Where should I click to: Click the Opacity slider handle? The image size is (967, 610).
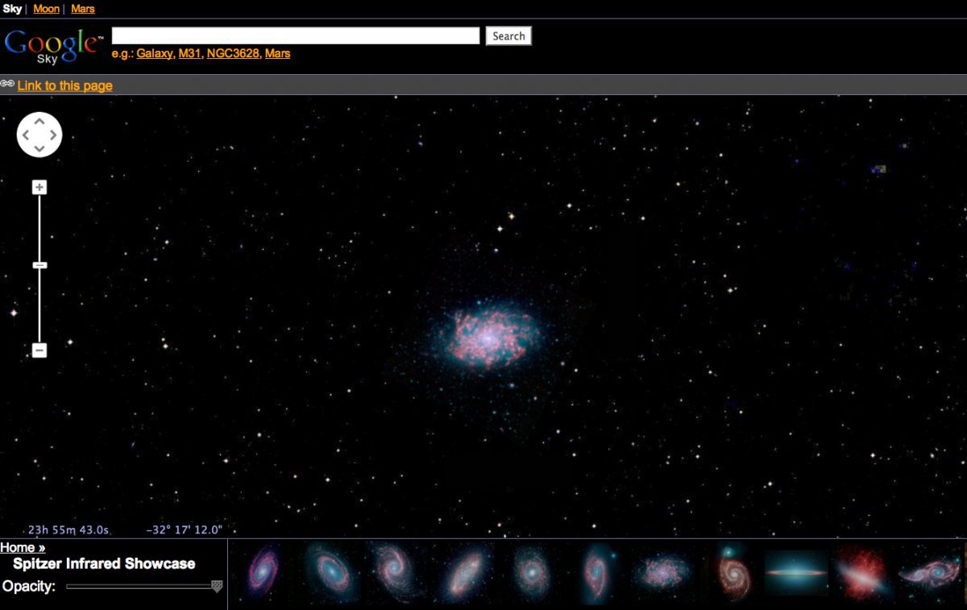[216, 587]
